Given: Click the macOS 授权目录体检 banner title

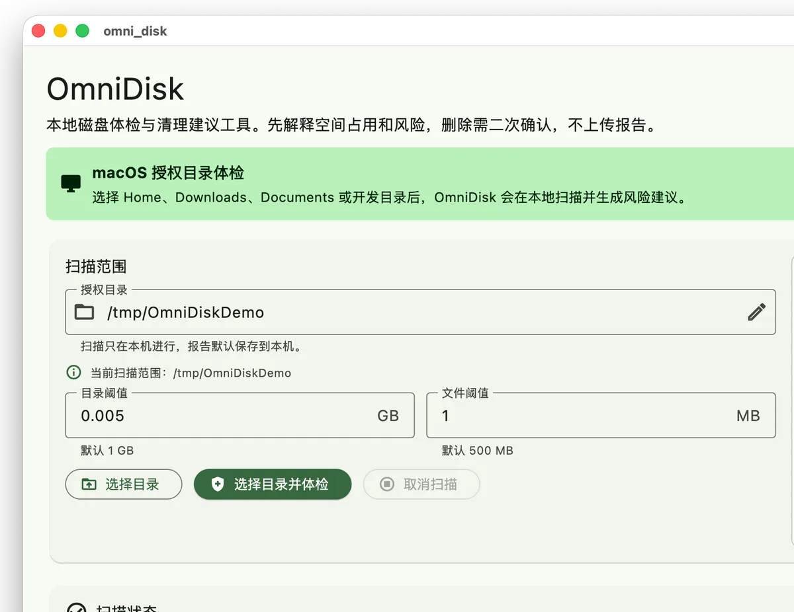Looking at the screenshot, I should point(168,173).
